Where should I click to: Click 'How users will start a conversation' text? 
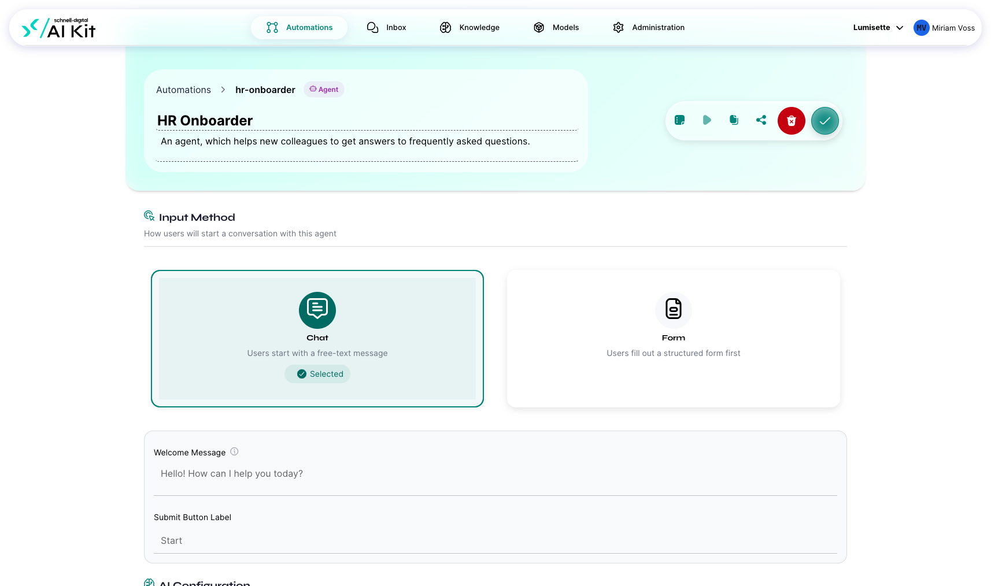click(x=240, y=234)
